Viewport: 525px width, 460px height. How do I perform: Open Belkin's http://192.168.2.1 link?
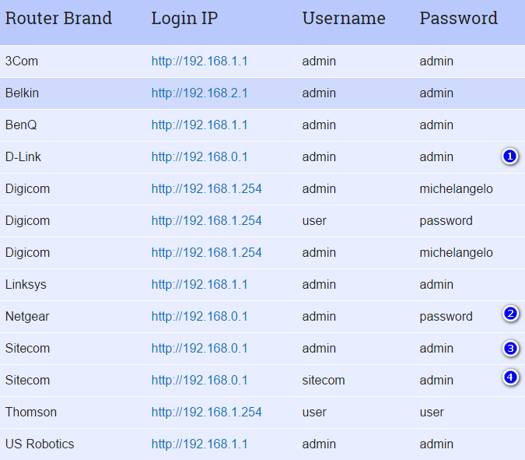[200, 93]
